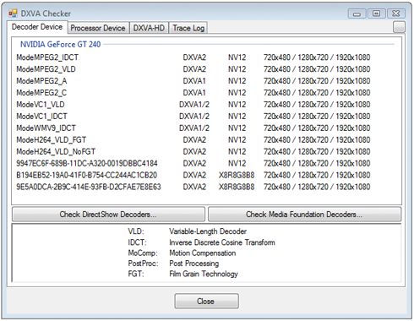
Task: Select the ModeMPEG2_IDCT row
Action: [x=193, y=57]
